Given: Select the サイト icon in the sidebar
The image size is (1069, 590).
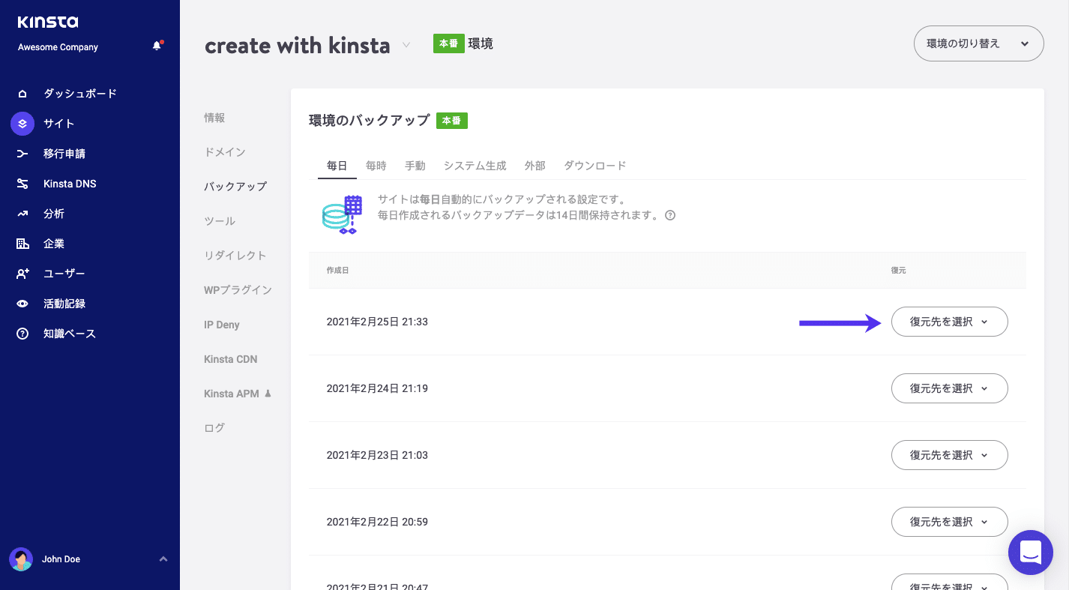Looking at the screenshot, I should (x=22, y=123).
